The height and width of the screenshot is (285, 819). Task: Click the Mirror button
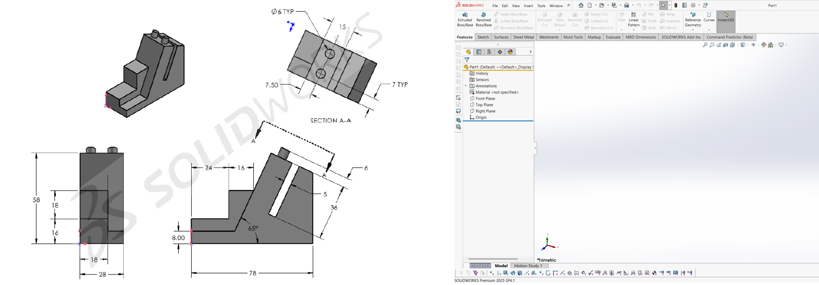pyautogui.click(x=668, y=28)
